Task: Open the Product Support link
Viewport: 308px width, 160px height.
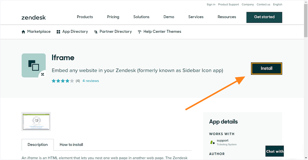Action: click(228, 4)
